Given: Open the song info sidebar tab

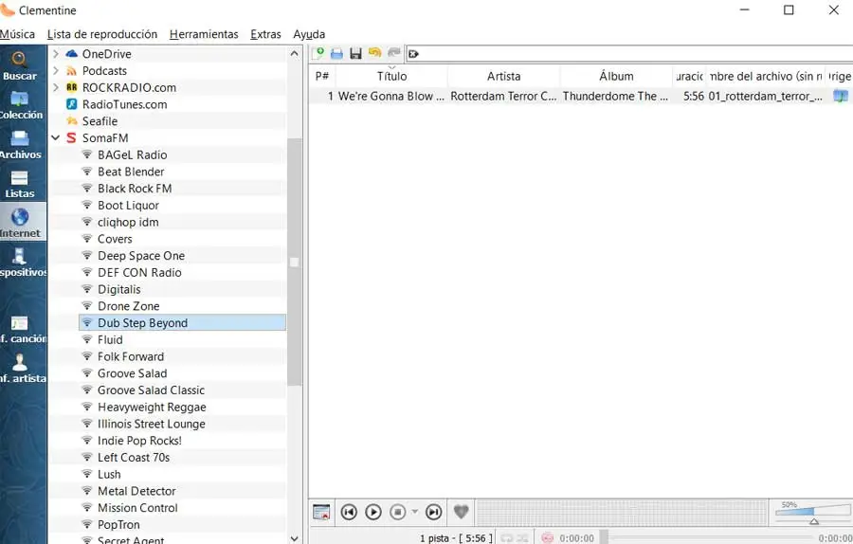Looking at the screenshot, I should click(20, 330).
